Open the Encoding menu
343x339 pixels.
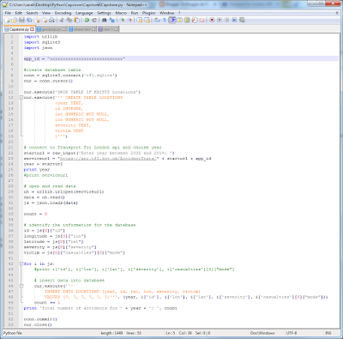tap(63, 13)
